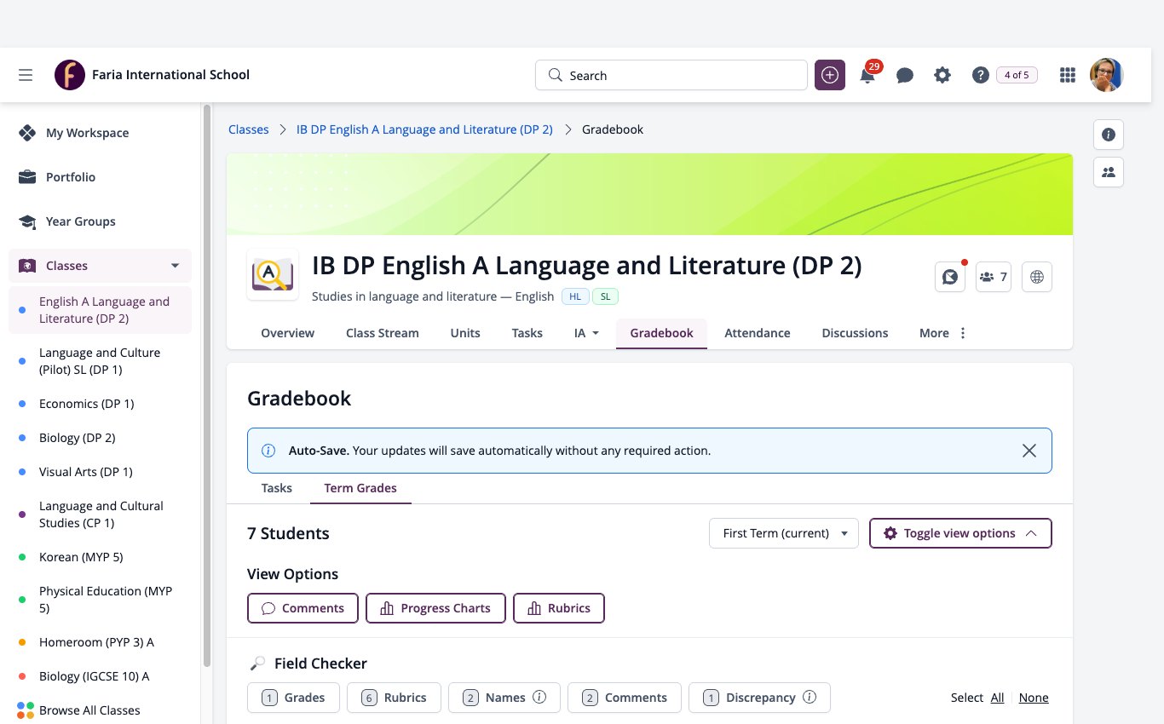The width and height of the screenshot is (1164, 724).
Task: Click the Classes breadcrumb link
Action: pos(249,129)
